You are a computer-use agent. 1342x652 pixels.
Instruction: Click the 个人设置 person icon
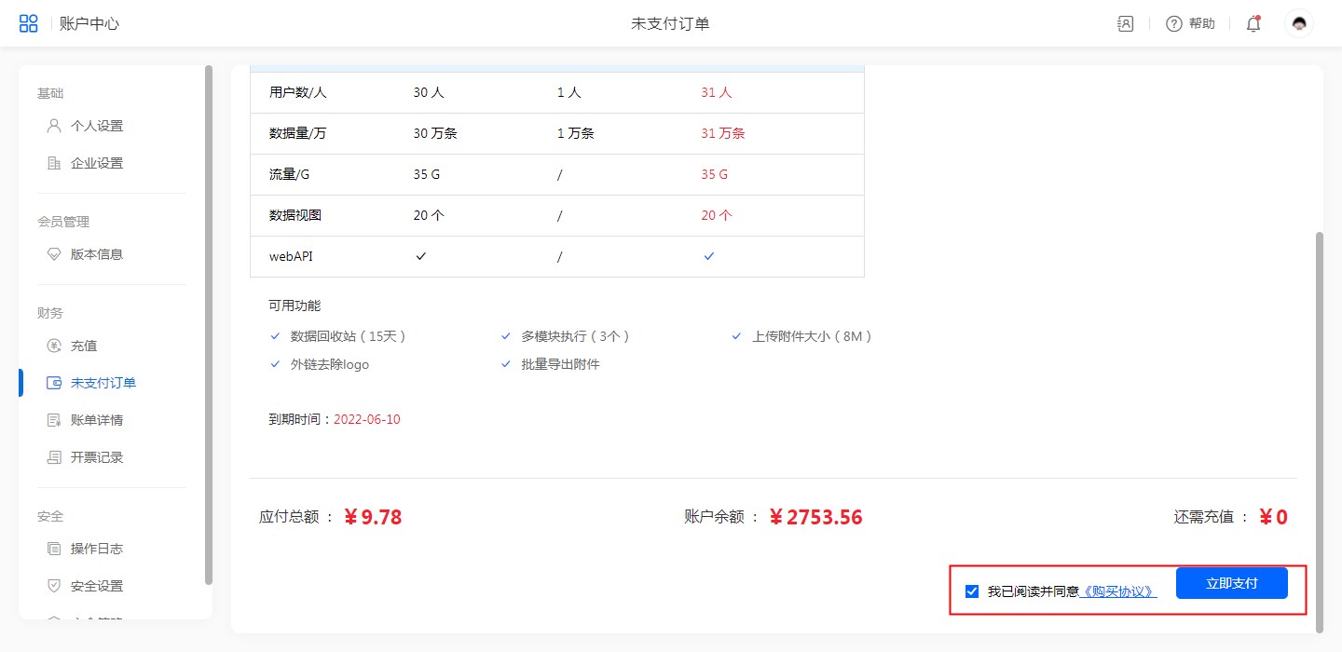point(54,126)
